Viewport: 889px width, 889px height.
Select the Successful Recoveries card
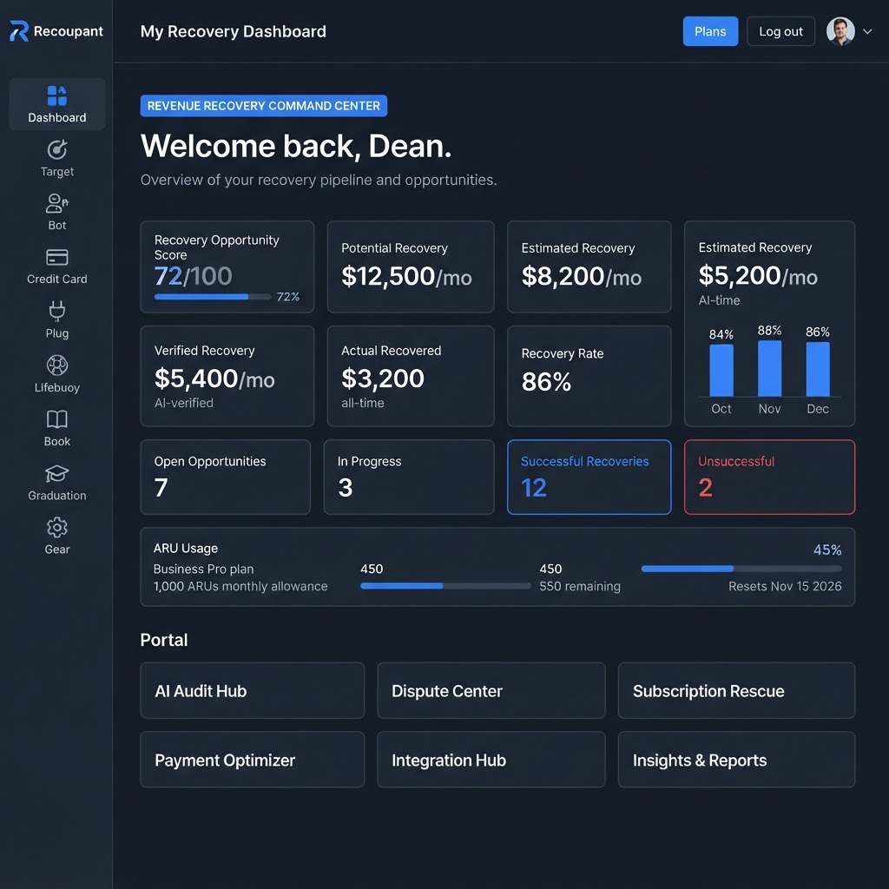point(589,477)
